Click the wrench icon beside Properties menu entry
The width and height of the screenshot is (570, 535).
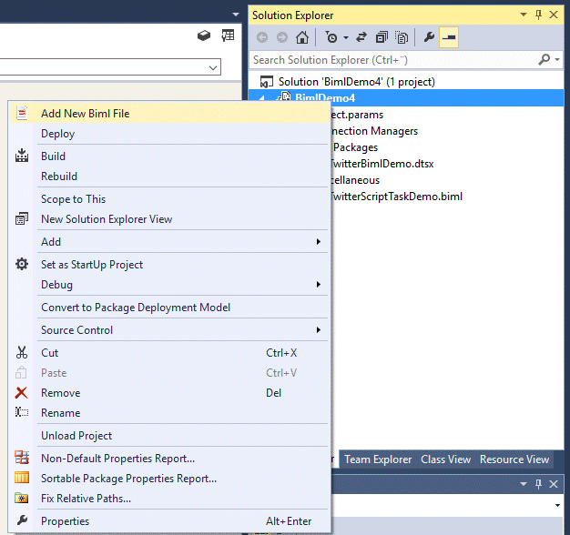[x=22, y=520]
